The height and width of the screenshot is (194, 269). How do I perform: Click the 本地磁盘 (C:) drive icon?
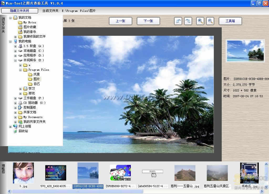[20, 51]
